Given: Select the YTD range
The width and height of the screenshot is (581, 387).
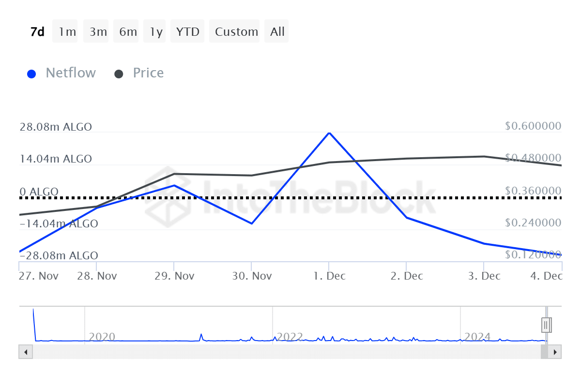Looking at the screenshot, I should (x=187, y=32).
